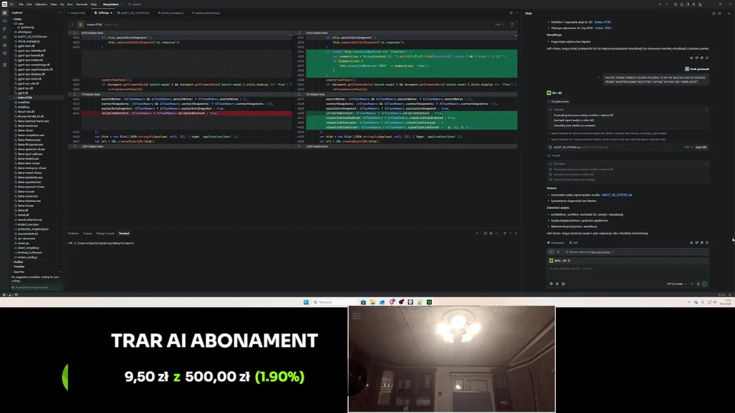Viewport: 735px width, 413px height.
Task: Open the Explorer panel more-actions menu
Action: (59, 13)
